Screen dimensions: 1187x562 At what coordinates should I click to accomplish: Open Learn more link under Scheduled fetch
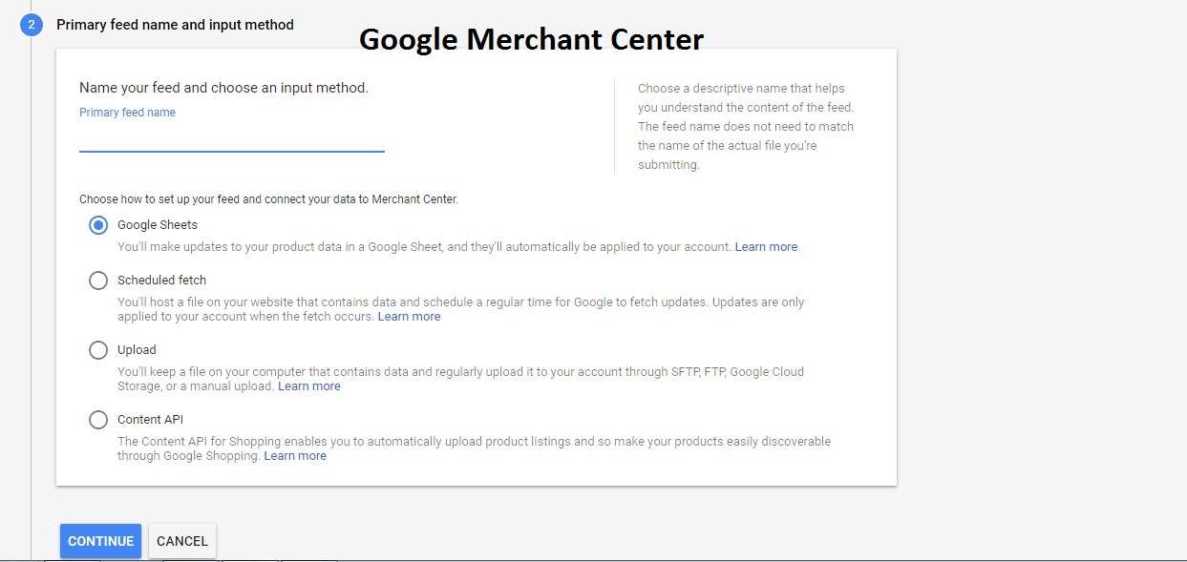pos(409,317)
